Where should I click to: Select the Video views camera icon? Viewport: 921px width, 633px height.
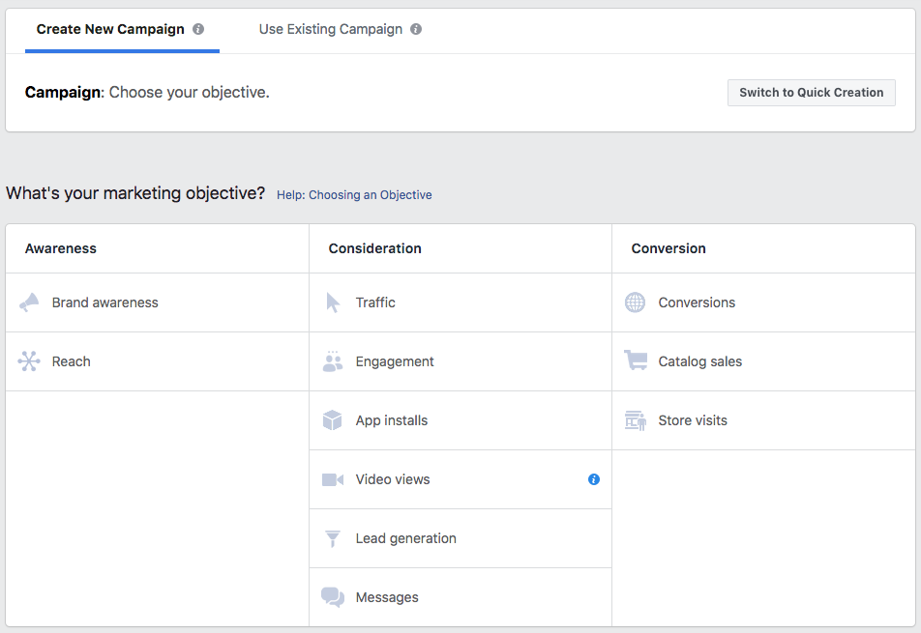(x=333, y=479)
